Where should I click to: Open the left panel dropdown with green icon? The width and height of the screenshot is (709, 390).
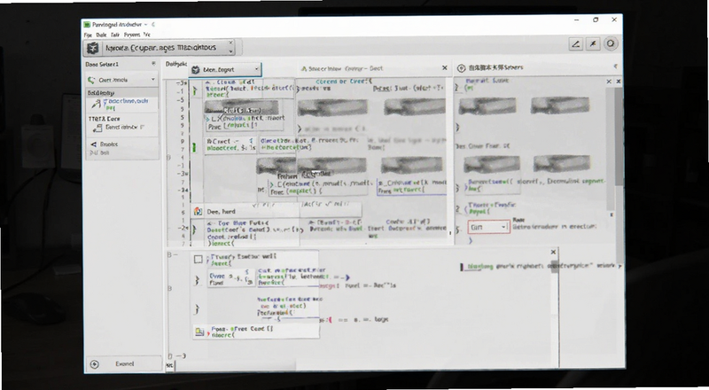click(x=122, y=80)
